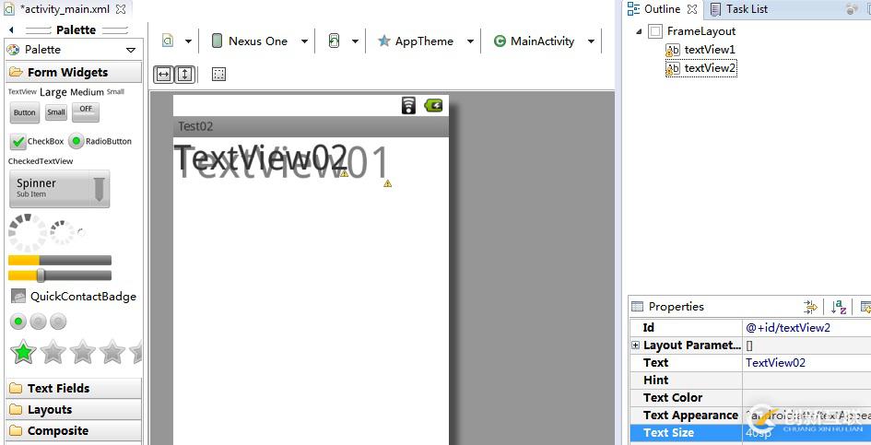This screenshot has height=445, width=871.
Task: Toggle fill height layout button
Action: click(184, 75)
